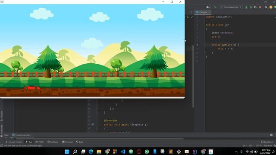
Task: Click the read-only lock icon in status bar
Action: click(275, 146)
